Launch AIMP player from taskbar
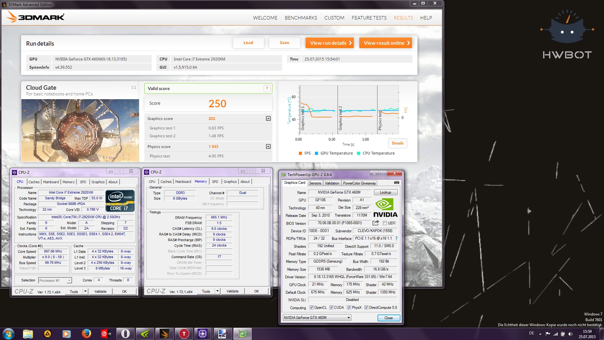The width and height of the screenshot is (604, 340). click(x=48, y=334)
